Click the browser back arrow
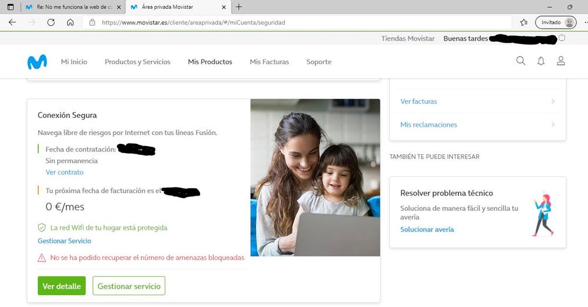The width and height of the screenshot is (588, 307). pos(12,22)
